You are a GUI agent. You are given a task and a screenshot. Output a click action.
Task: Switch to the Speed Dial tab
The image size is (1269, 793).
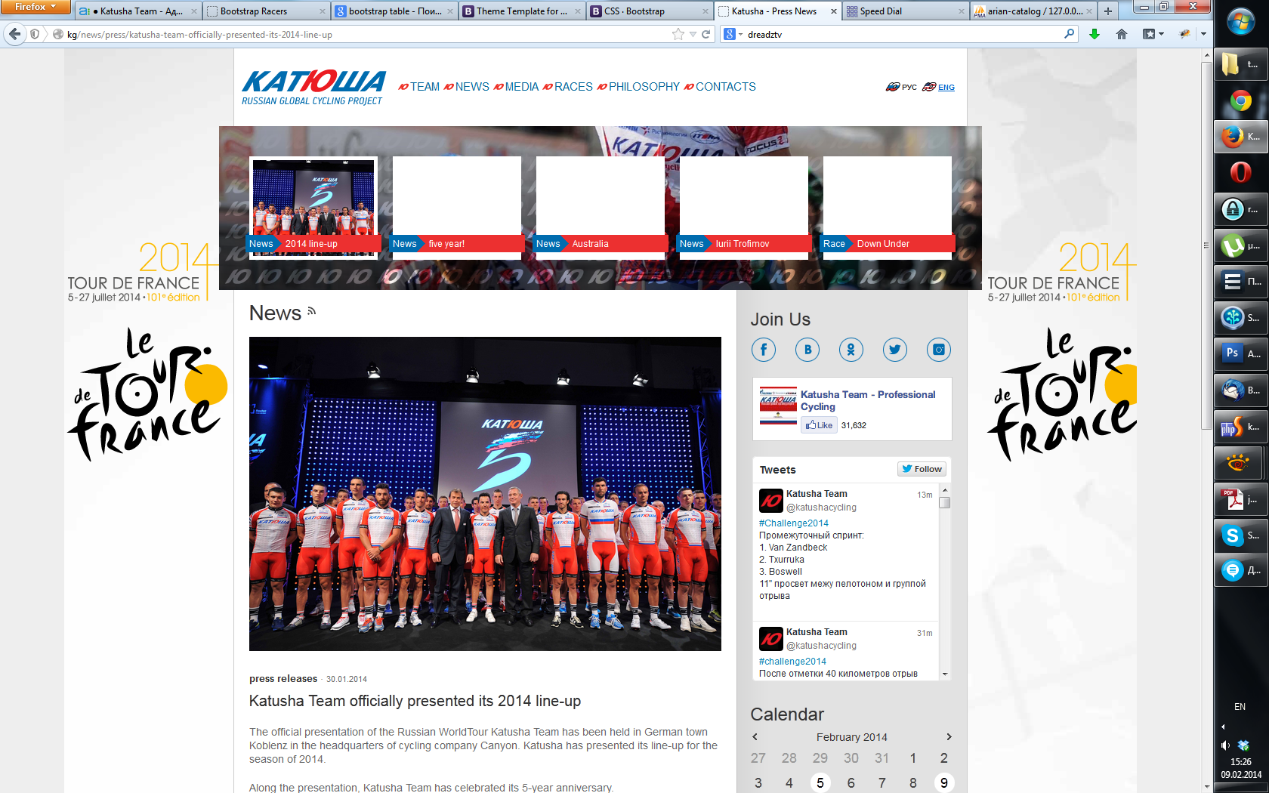(906, 11)
